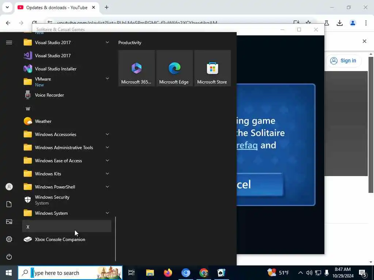Open Microsoft 365 tile
This screenshot has height=280, width=374.
137,68
